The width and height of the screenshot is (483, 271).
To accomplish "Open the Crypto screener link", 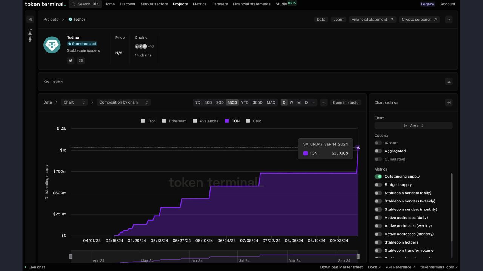I will tap(419, 20).
